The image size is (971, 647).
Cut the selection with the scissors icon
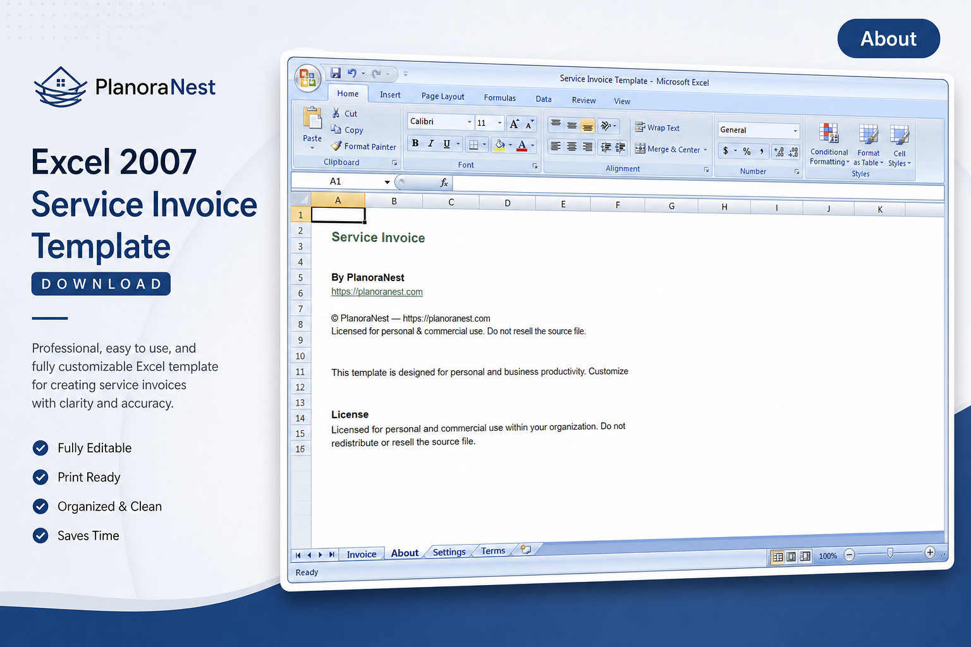(336, 113)
